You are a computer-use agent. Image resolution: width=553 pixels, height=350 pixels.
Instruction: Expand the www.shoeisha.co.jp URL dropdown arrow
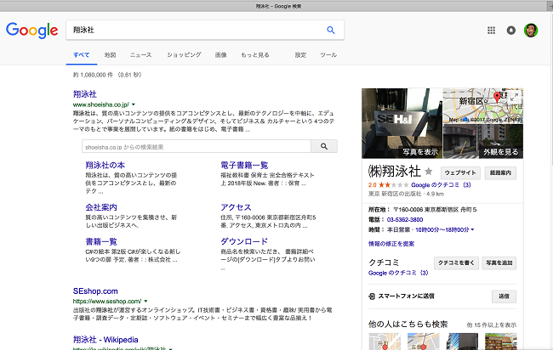click(x=134, y=104)
